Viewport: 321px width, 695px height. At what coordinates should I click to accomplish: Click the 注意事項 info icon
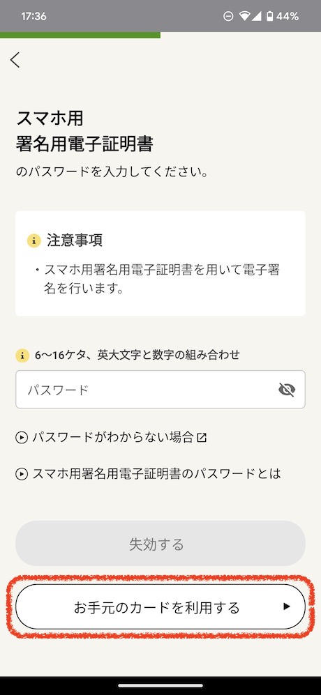[33, 240]
